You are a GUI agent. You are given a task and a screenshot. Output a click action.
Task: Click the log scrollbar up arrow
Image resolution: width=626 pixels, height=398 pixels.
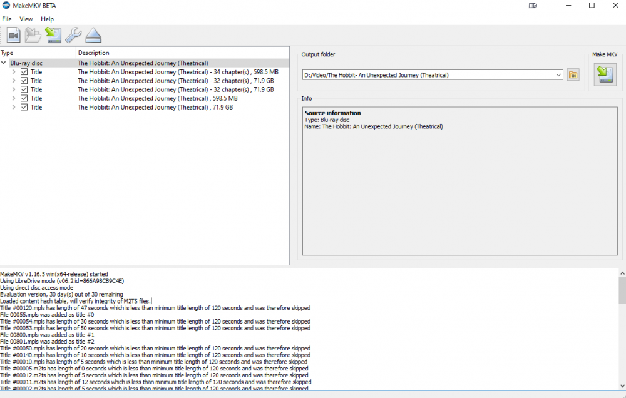pos(622,273)
